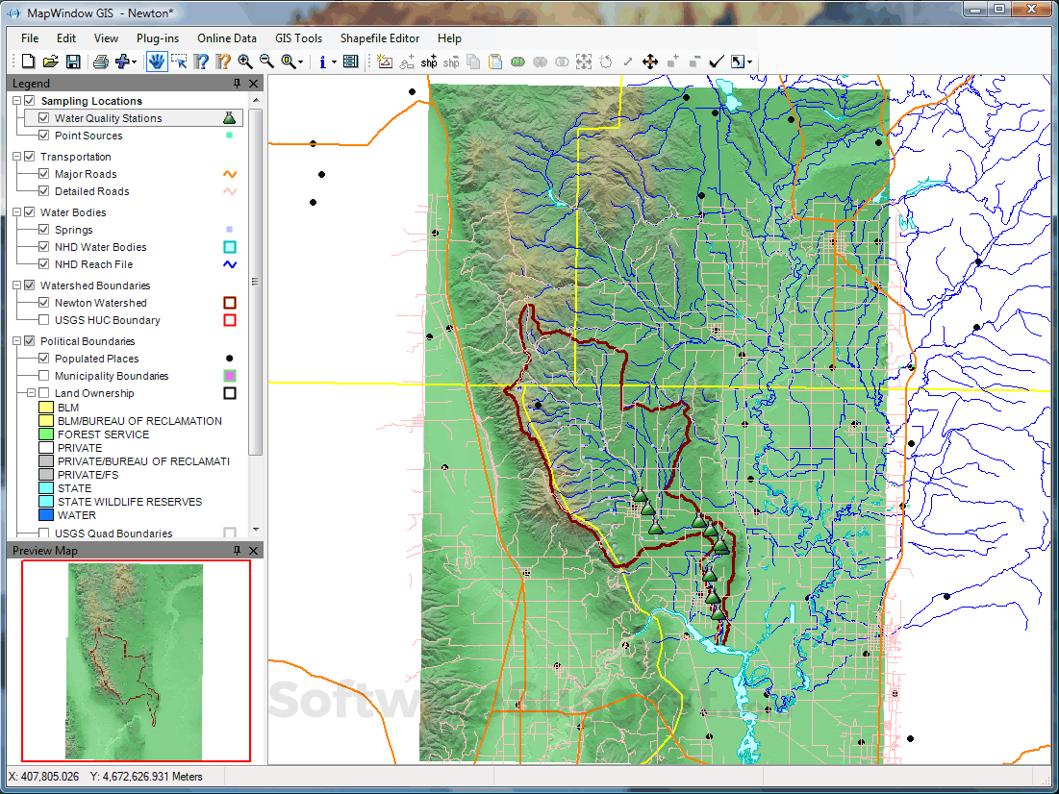1059x794 pixels.
Task: Open the attribute table icon
Action: click(x=351, y=61)
